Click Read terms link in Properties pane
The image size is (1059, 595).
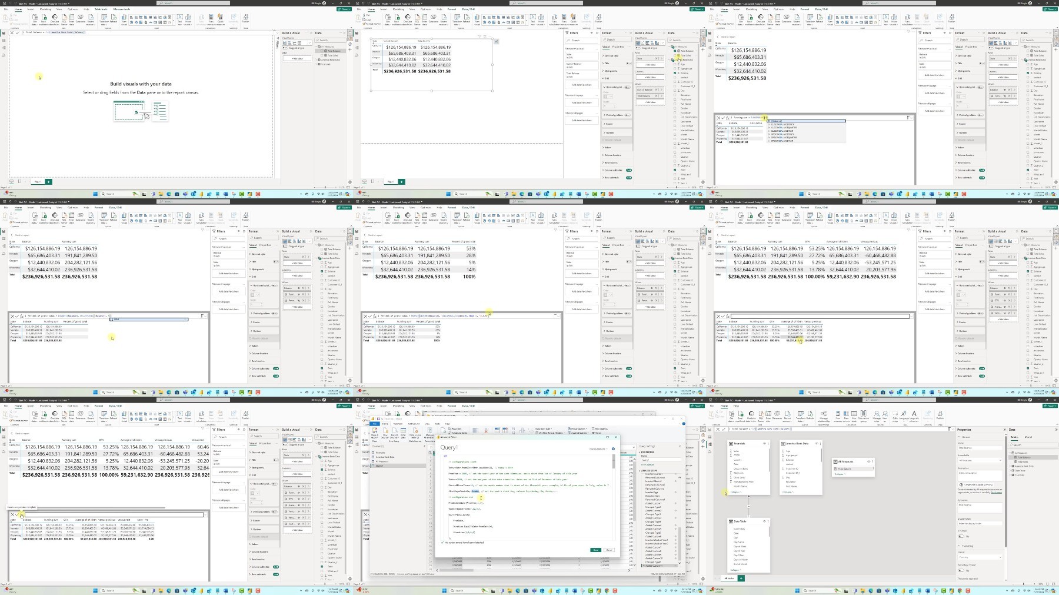pyautogui.click(x=997, y=493)
